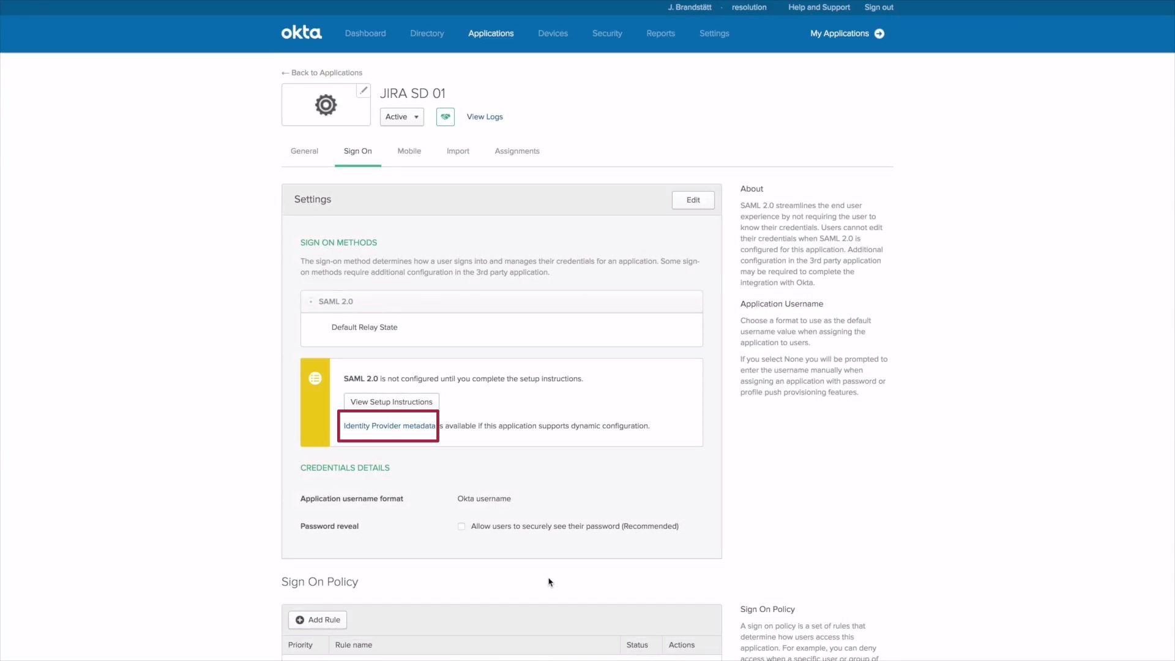Click the J. Brandstätt user name
Screen dimensions: 1175x661
tap(690, 7)
